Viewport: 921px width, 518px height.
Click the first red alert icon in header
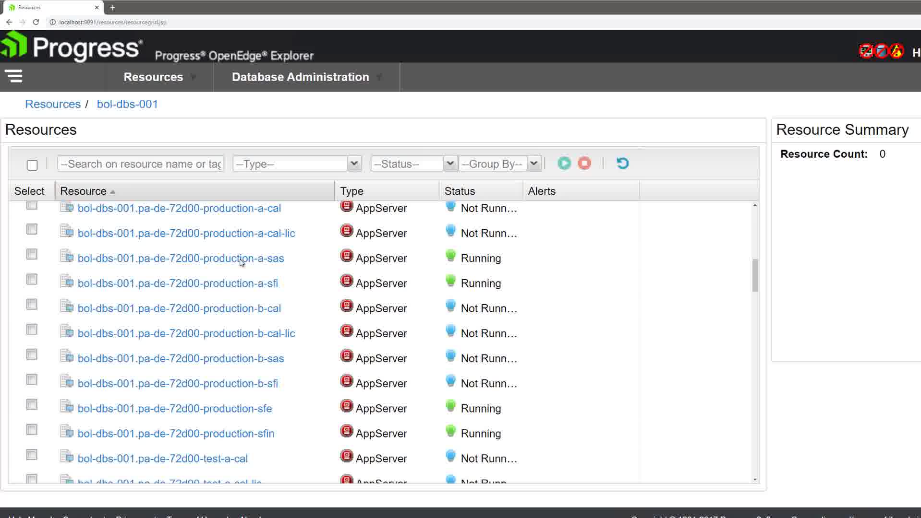[866, 51]
